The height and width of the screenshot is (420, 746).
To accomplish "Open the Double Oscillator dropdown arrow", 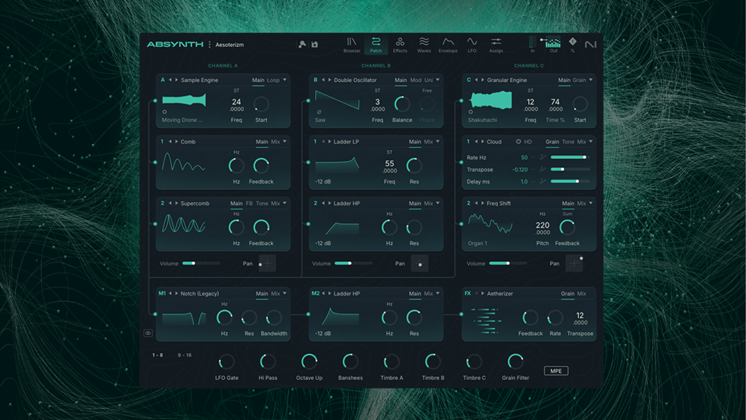I will point(437,80).
